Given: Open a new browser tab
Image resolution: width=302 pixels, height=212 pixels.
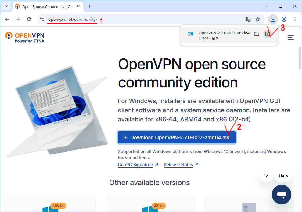Looking at the screenshot, I should tap(89, 6).
